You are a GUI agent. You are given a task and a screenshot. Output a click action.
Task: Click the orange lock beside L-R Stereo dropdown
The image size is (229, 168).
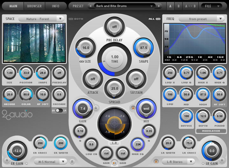coord(156,162)
